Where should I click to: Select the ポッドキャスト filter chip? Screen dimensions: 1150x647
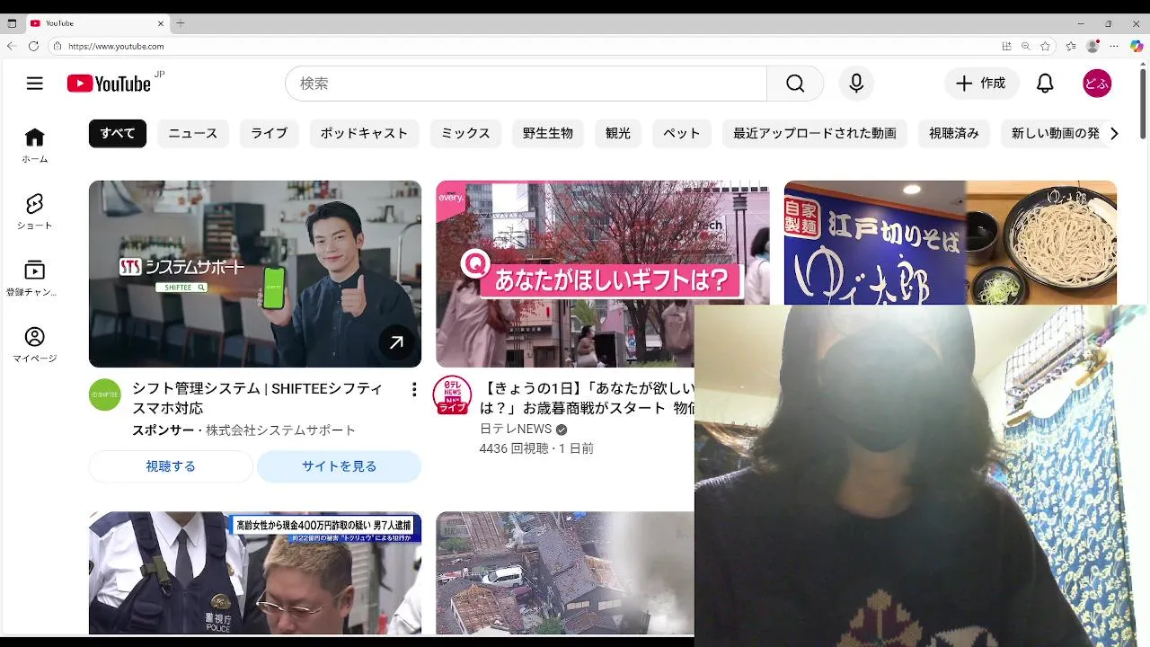[x=364, y=133]
